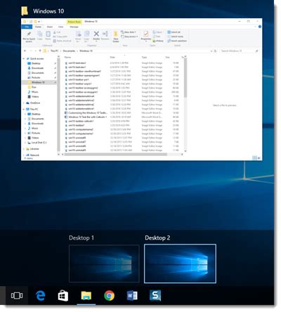Image resolution: width=281 pixels, height=312 pixels.
Task: Click Select all in the ribbon
Action: 174,32
